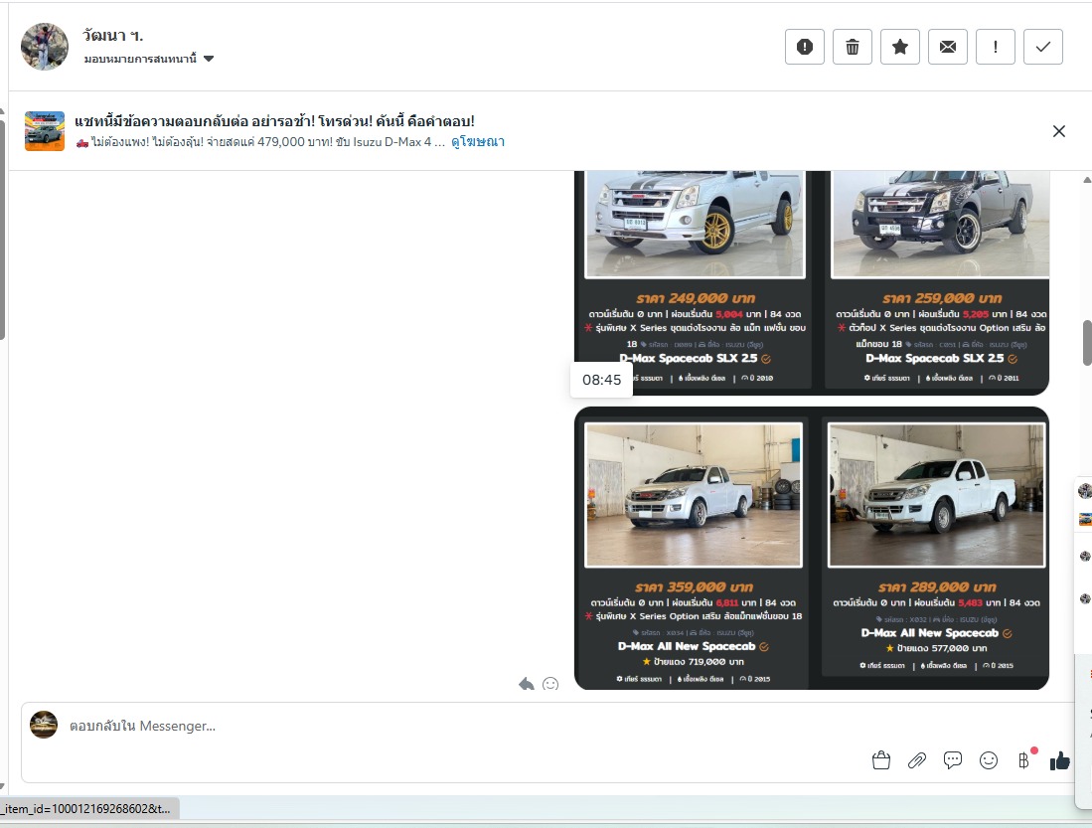
Task: React to message with smiley icon
Action: [550, 684]
